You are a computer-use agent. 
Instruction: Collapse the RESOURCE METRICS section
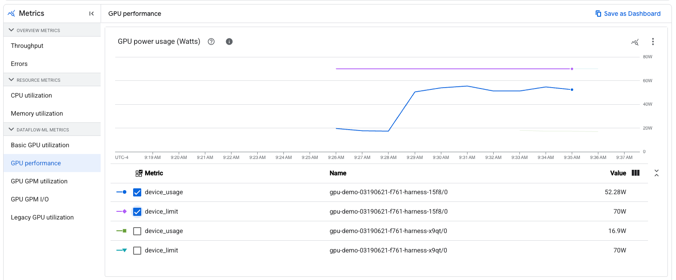click(11, 79)
